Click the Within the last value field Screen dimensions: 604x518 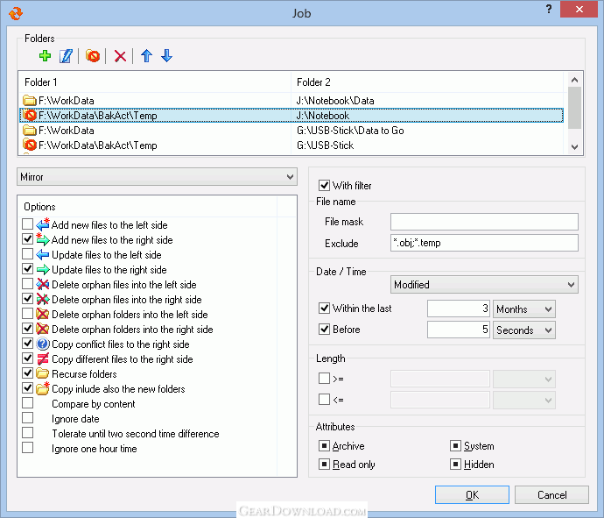click(459, 309)
